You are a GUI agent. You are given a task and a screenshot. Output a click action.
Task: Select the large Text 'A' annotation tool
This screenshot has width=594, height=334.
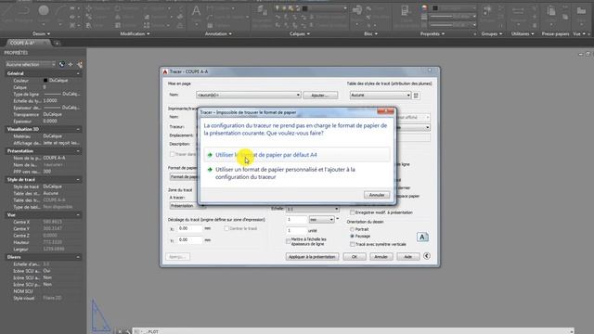tap(196, 11)
